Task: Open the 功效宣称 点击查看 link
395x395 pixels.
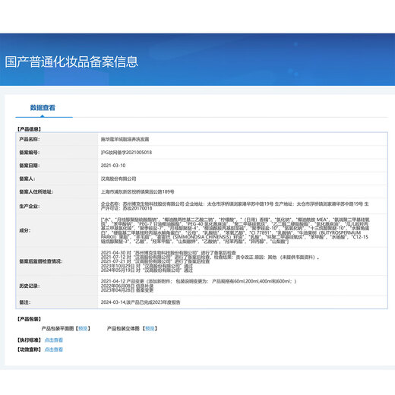Action: pyautogui.click(x=54, y=349)
